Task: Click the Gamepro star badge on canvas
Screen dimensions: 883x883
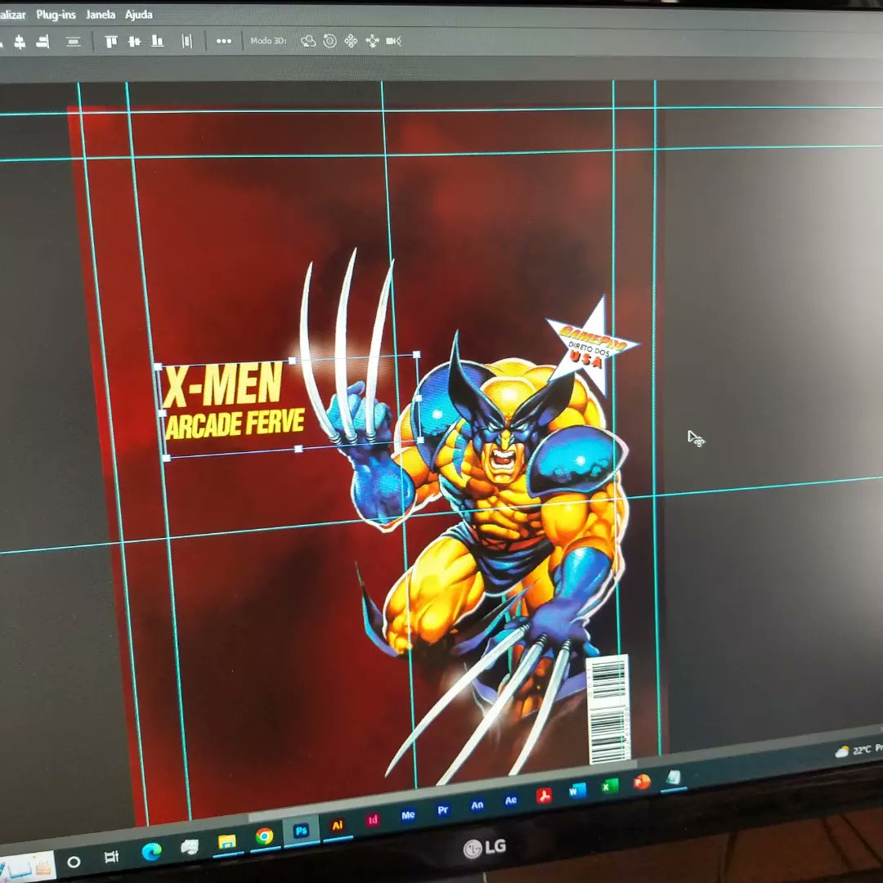Action: [x=592, y=345]
